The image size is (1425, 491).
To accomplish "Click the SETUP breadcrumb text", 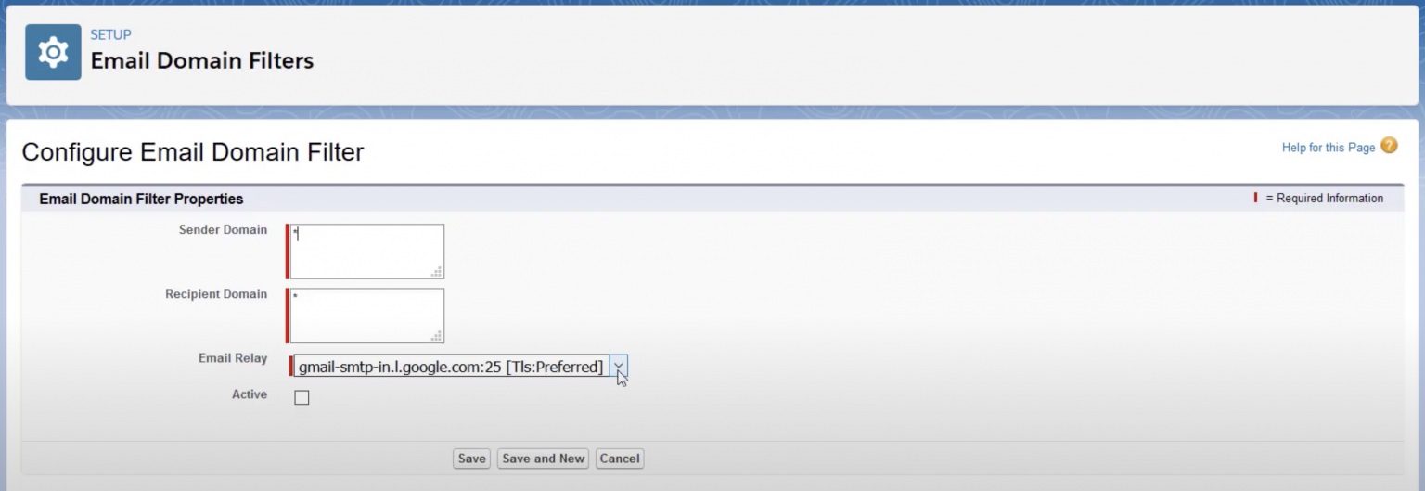I will point(110,35).
